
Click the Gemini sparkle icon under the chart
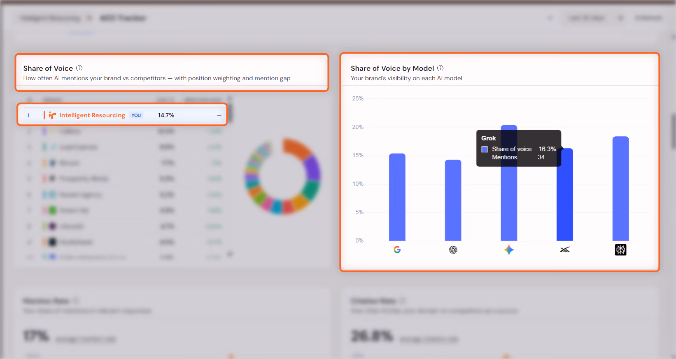click(509, 250)
